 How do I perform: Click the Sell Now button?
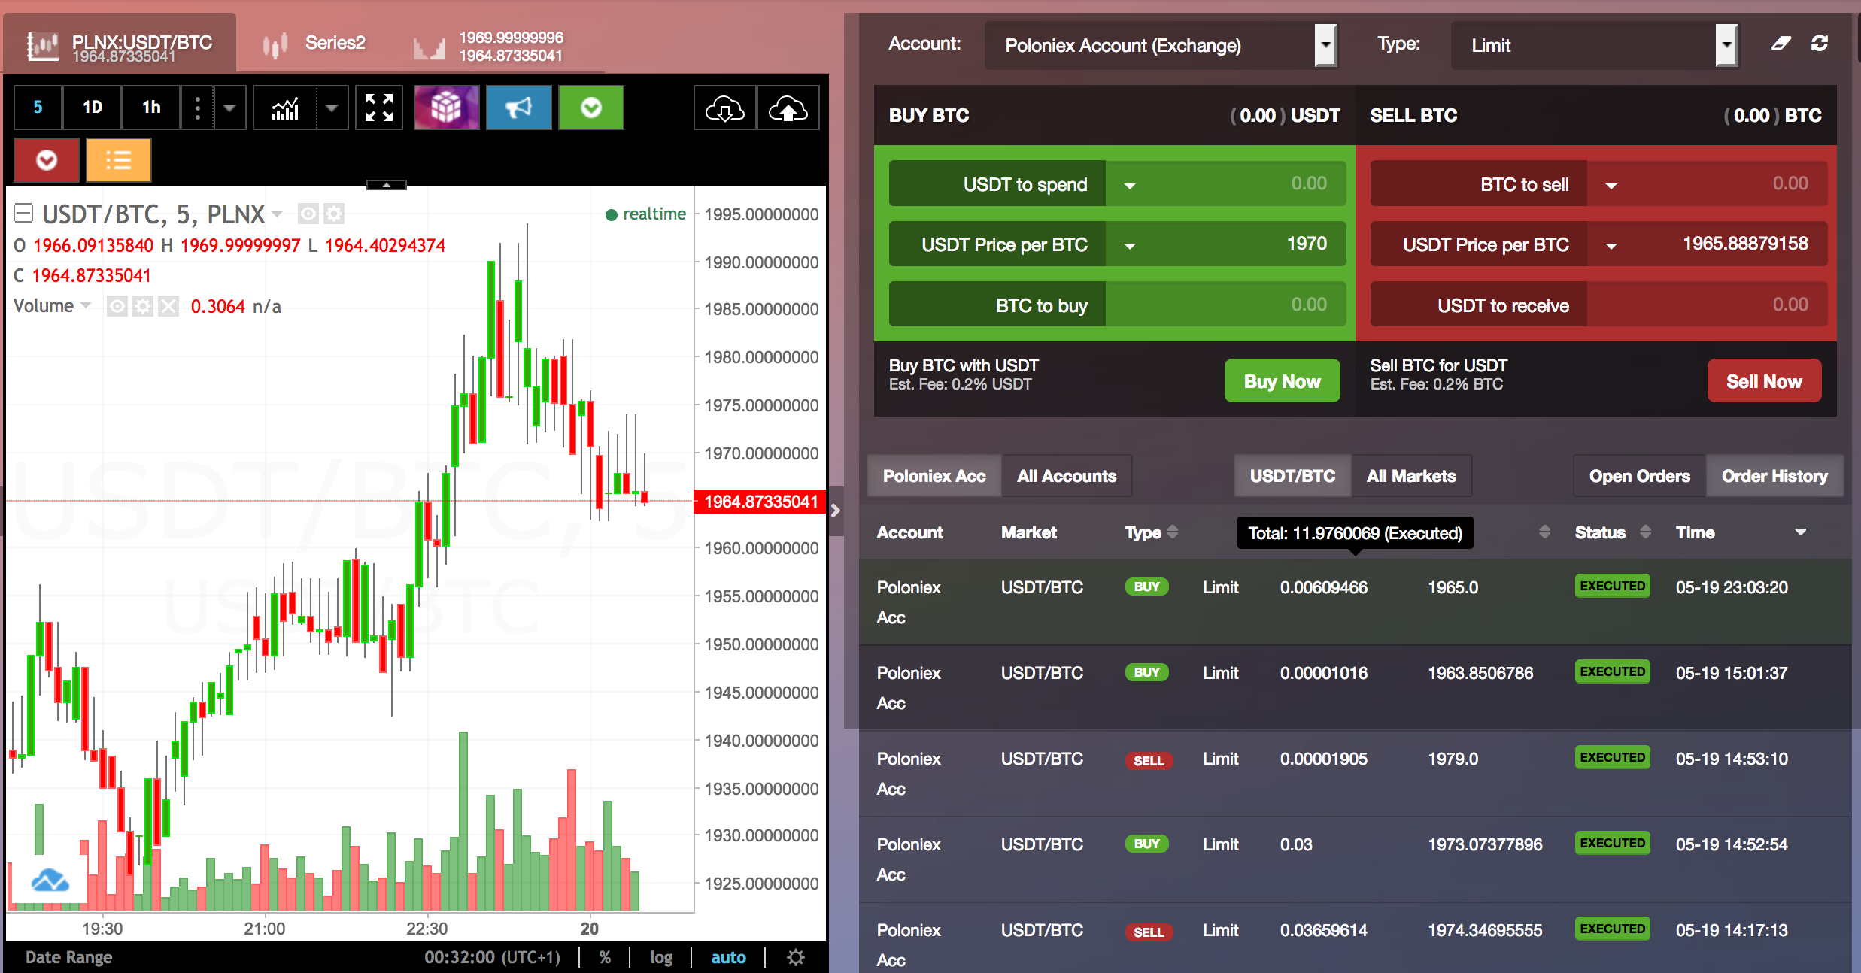coord(1764,381)
